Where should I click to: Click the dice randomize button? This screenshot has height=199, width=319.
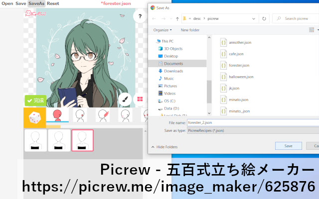[35, 118]
